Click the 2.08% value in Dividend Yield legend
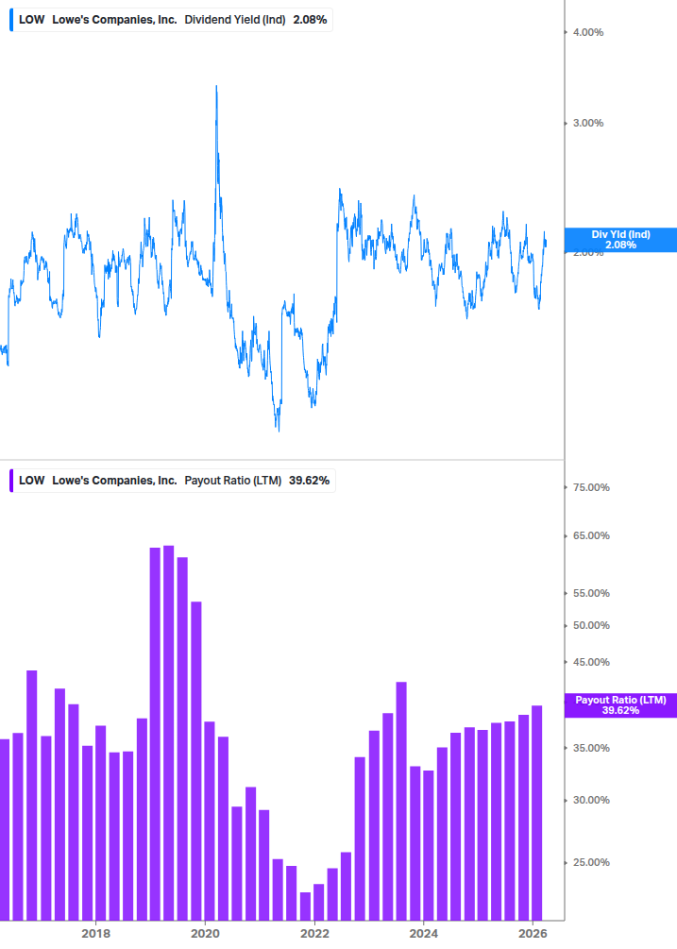Image resolution: width=677 pixels, height=949 pixels. click(310, 20)
